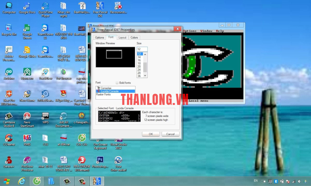Enable the Bold fonts checkbox
Viewport: 311px width, 186px height.
(x=117, y=83)
